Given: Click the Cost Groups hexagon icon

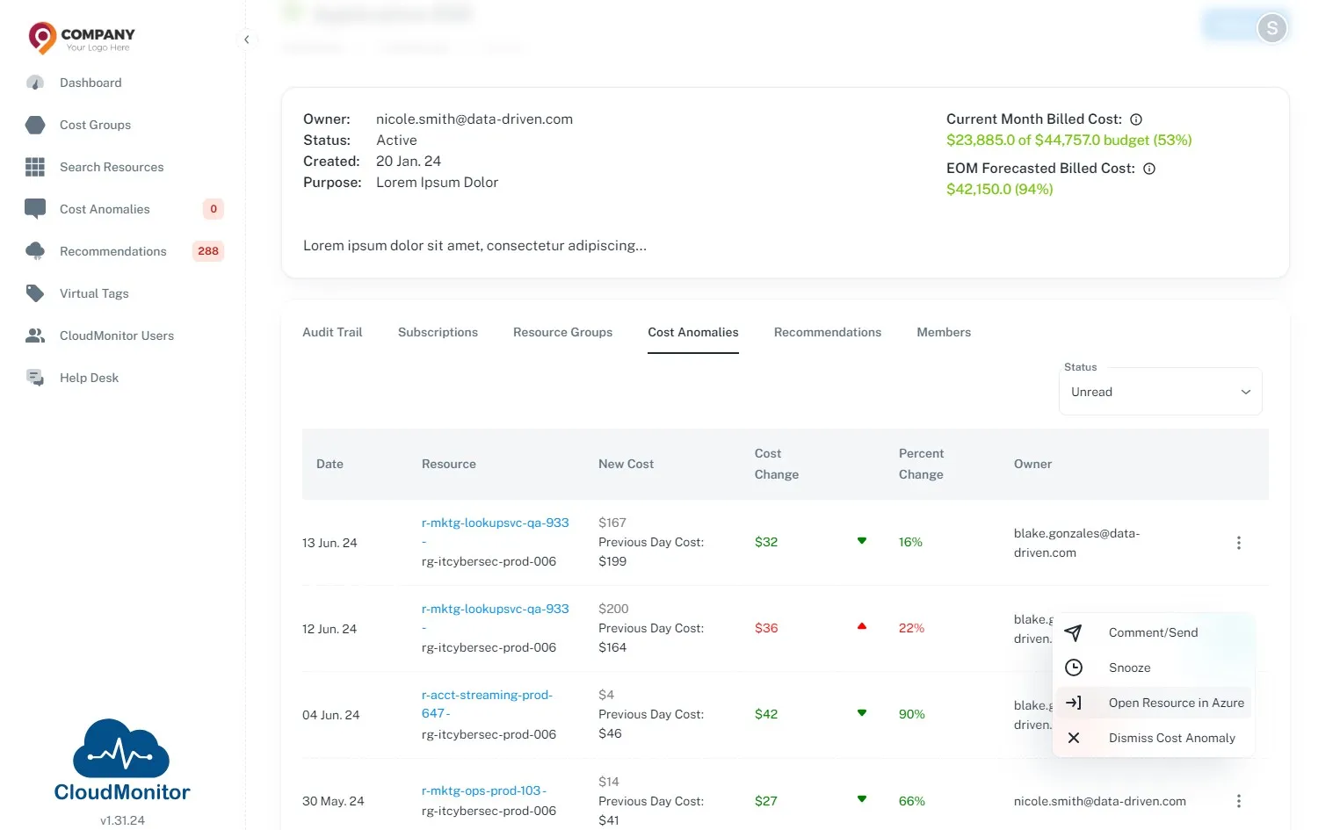Looking at the screenshot, I should (35, 125).
